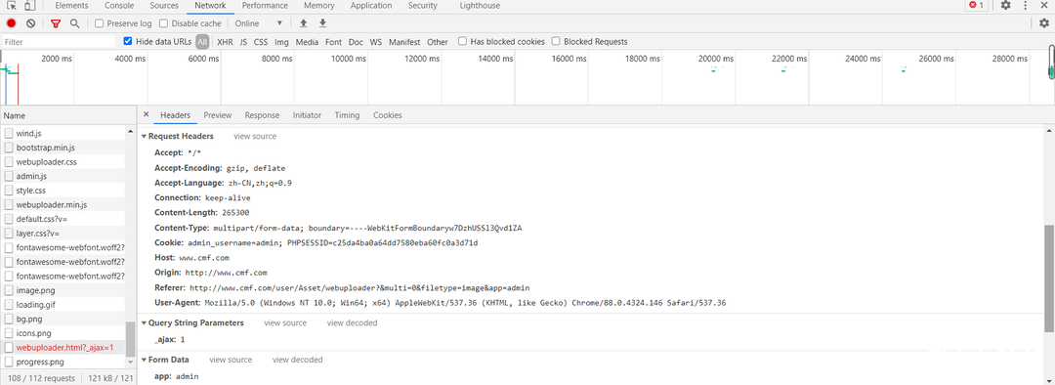Click view decoded beside Form Data
Viewport: 1055px width, 385px height.
(x=297, y=360)
